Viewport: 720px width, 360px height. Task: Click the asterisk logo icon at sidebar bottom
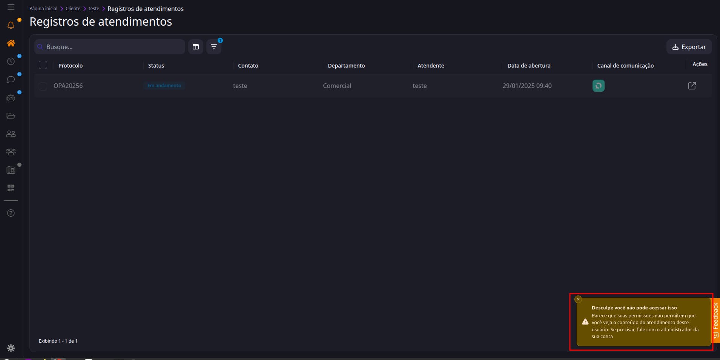click(x=11, y=348)
